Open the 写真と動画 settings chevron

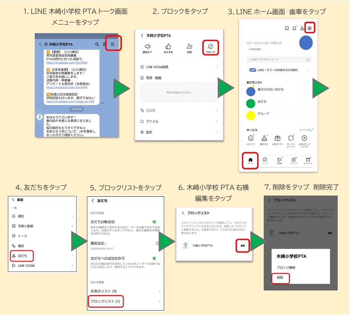(x=72, y=226)
